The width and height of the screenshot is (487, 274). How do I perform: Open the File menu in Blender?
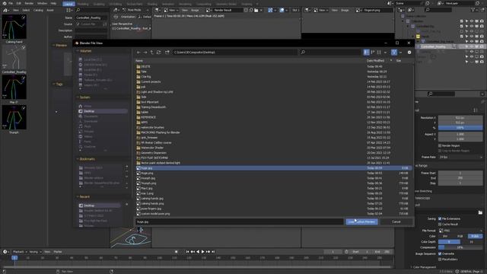tap(11, 3)
